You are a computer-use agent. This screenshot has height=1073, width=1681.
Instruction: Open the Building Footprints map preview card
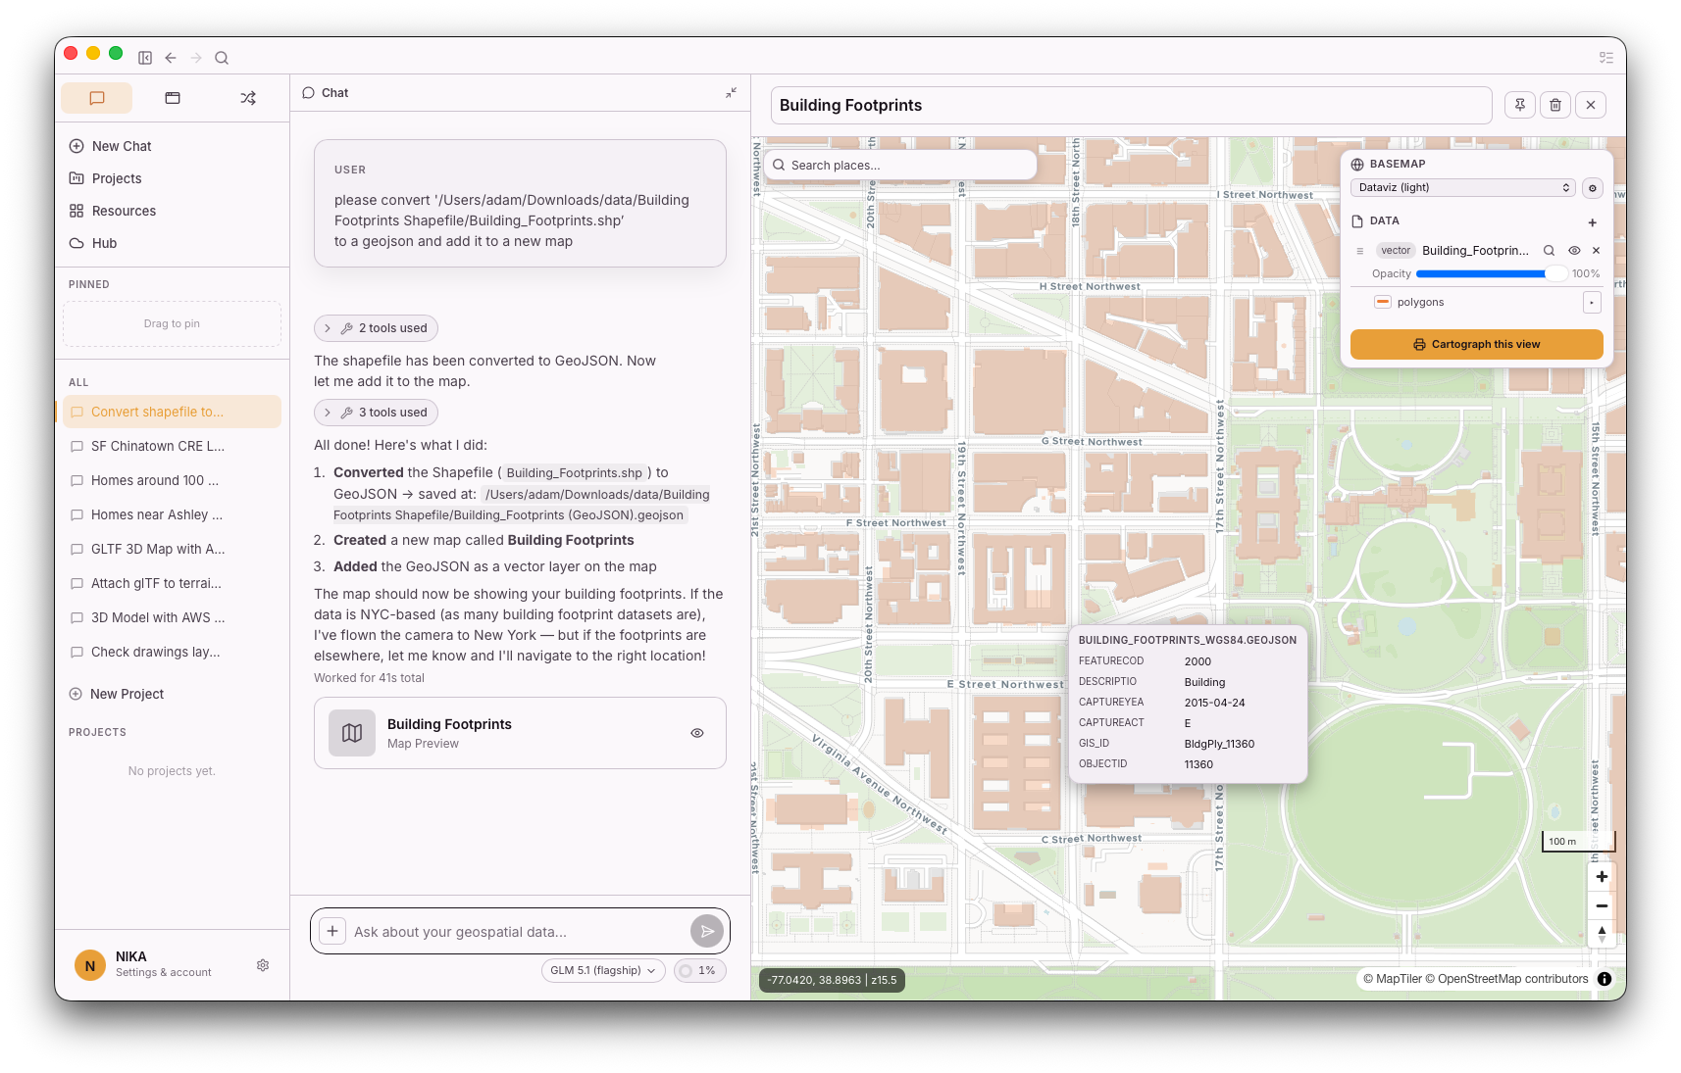point(520,733)
